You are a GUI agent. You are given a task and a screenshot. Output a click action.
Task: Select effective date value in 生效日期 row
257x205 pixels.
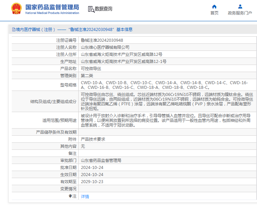click(92, 174)
